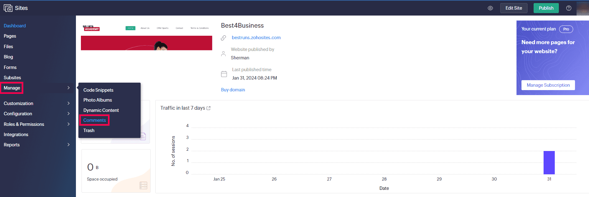Expand the Reports chevron
Image resolution: width=589 pixels, height=197 pixels.
click(68, 145)
